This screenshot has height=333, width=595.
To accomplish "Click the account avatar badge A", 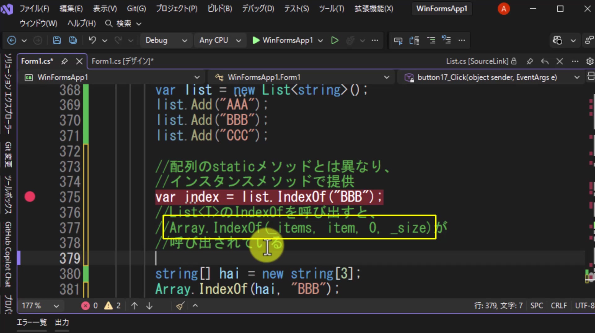I will point(504,9).
